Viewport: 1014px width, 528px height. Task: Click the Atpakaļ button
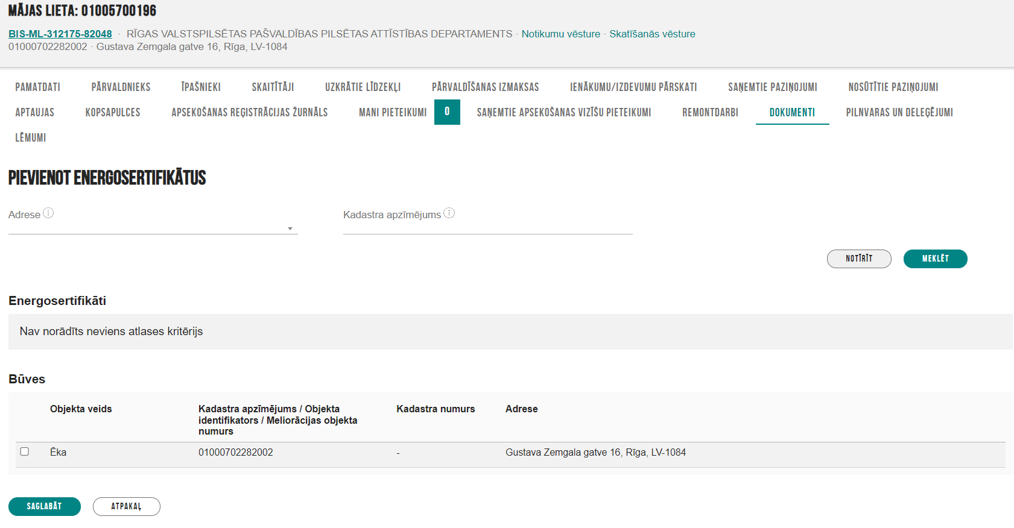tap(127, 506)
